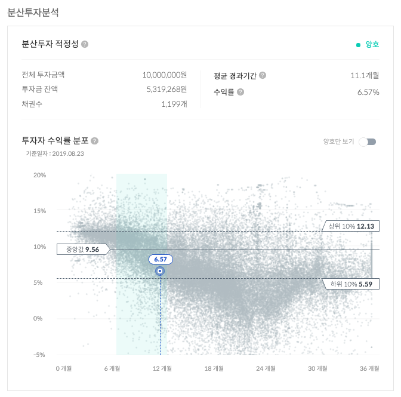Click help icon next to 투자자 수익률 분포
Screen dimensions: 401x397
click(x=94, y=141)
